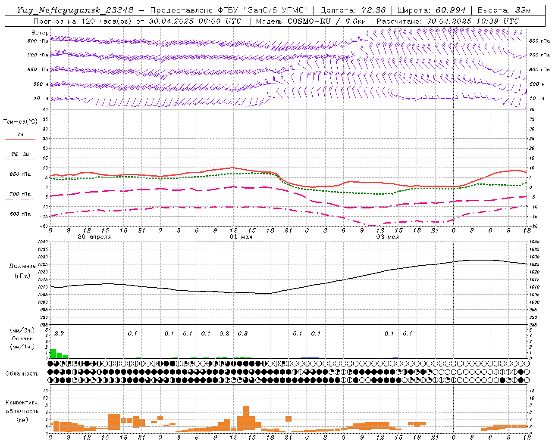Click the 'Ветер' wind panel label
The width and height of the screenshot is (552, 441).
[x=40, y=33]
